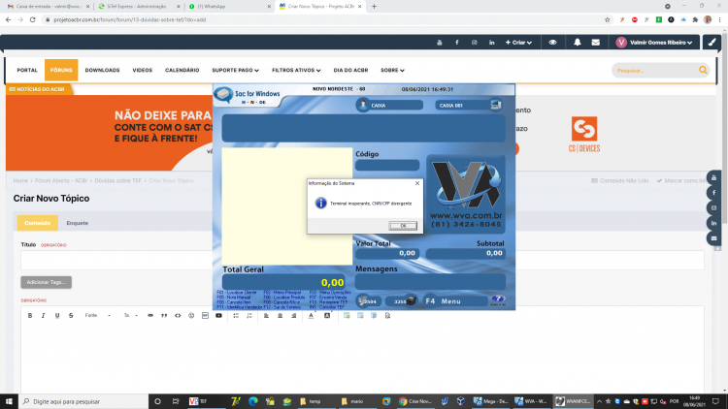Insert a quote block in the editor
728x409 pixels.
164,315
